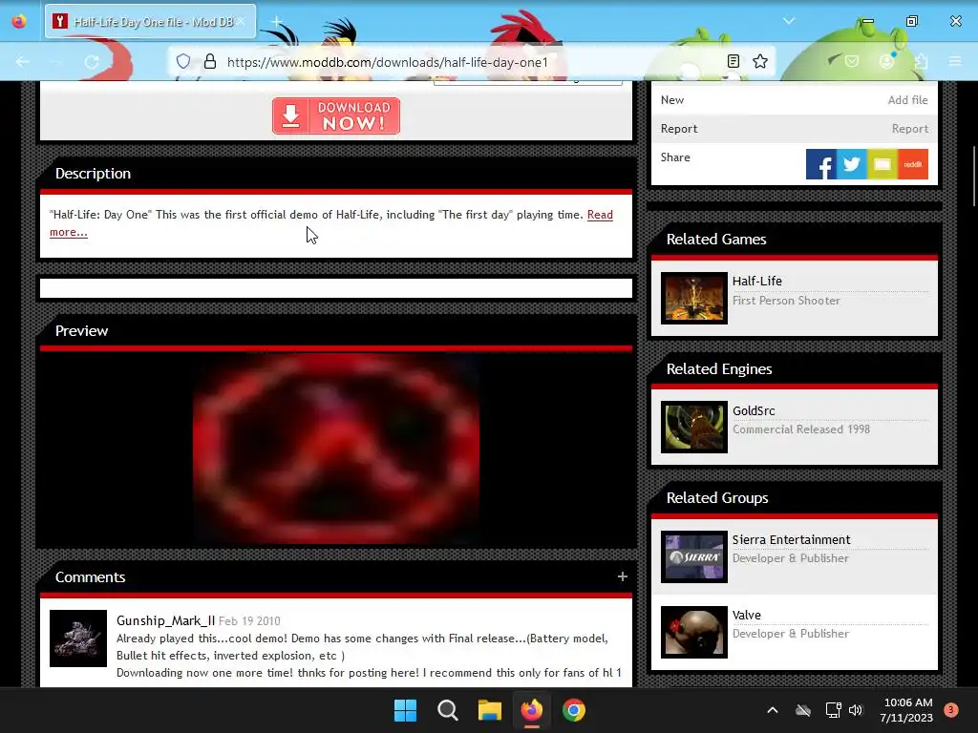
Task: Click the red Download Now button
Action: tap(336, 115)
